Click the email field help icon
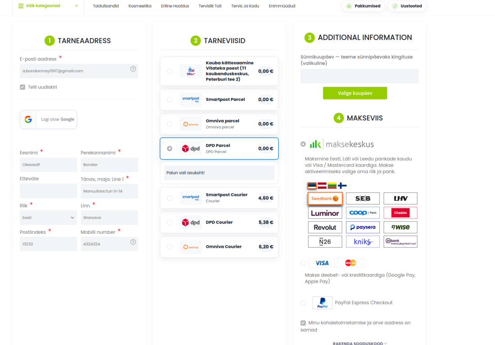This screenshot has height=345, width=495. pos(133,69)
